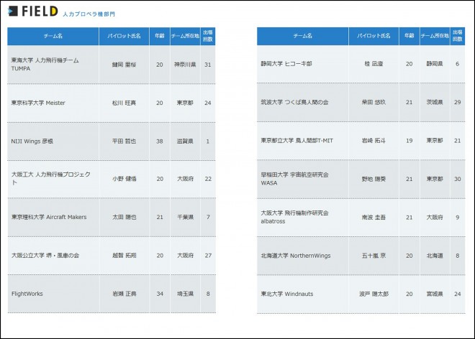475x339 pixels.
Task: Click the FlightWorks team name
Action: 29,293
